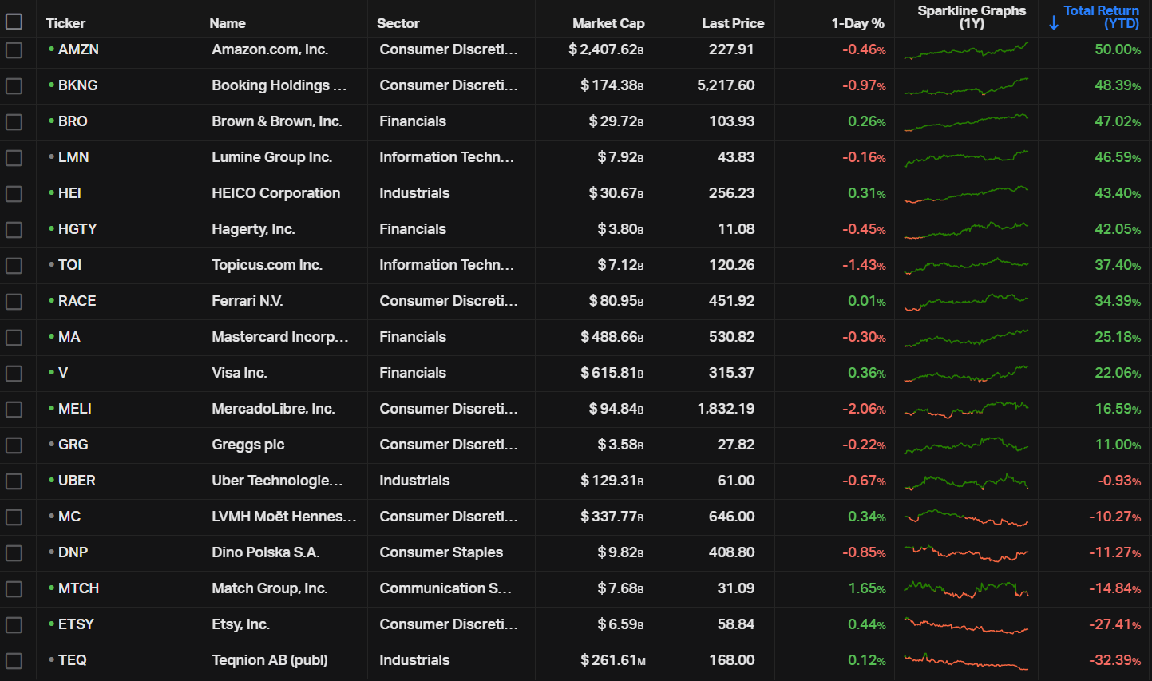Sort by the Name column header
Viewport: 1152px width, 681px height.
[228, 23]
